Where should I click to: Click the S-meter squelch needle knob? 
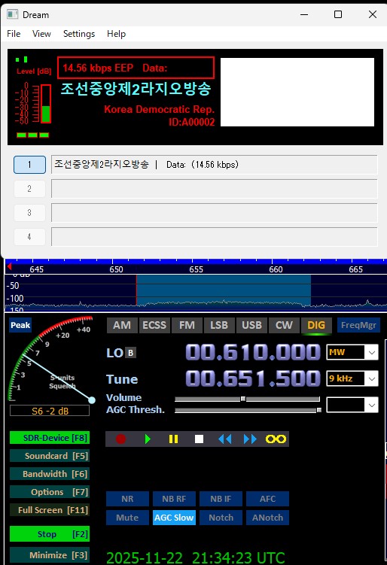(x=92, y=400)
